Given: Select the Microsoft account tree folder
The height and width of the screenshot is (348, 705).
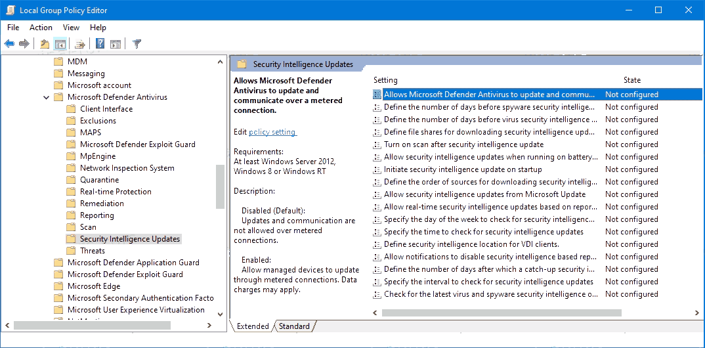Looking at the screenshot, I should (x=99, y=85).
